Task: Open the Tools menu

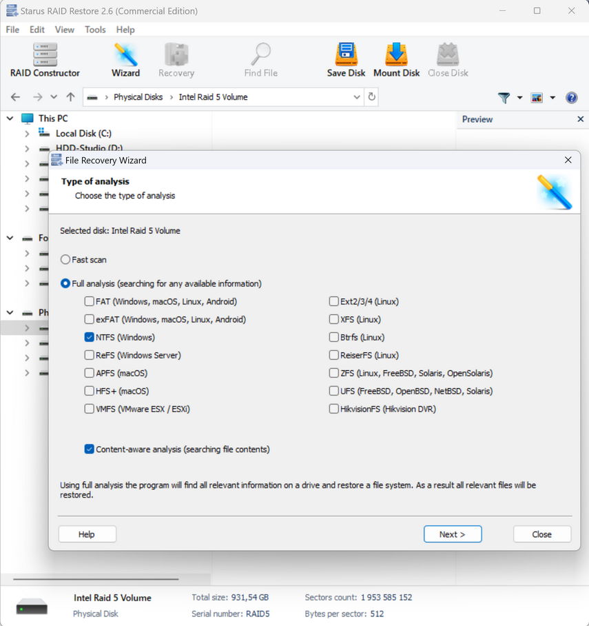Action: click(95, 30)
